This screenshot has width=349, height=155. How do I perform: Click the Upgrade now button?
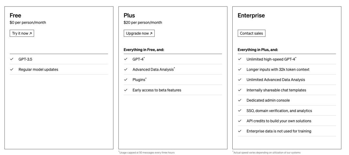point(139,33)
